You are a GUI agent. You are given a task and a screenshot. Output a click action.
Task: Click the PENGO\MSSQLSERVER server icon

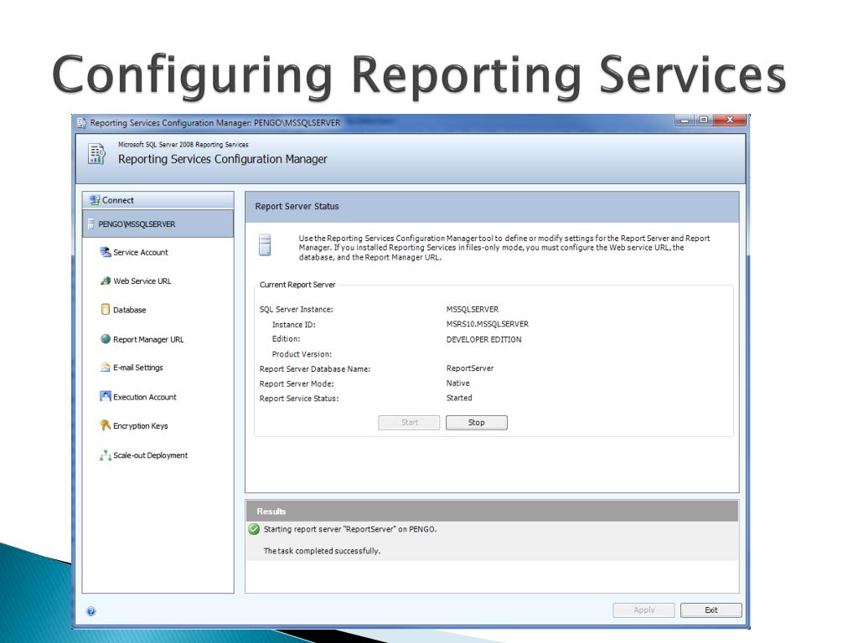(90, 224)
